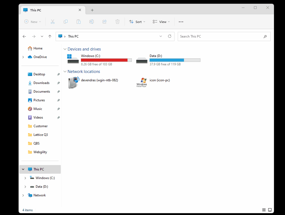Switch to large thumbnails view layout

point(270,210)
